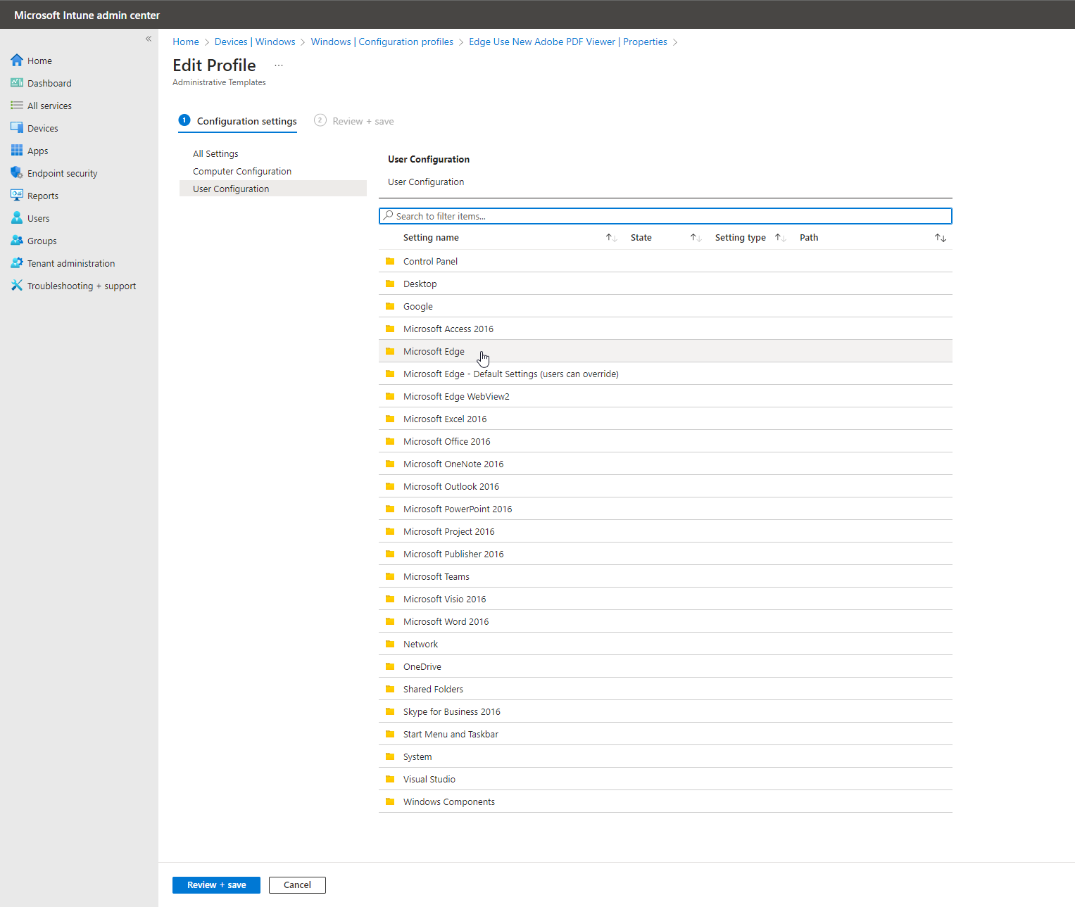Click the Reports icon in sidebar
Screen dimensions: 1075x907
17,196
